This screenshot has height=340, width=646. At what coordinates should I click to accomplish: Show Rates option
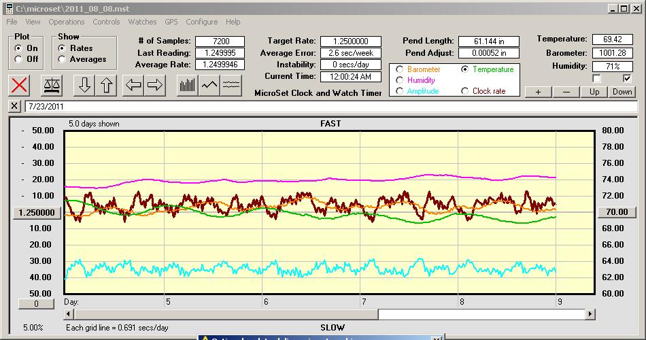coord(62,48)
